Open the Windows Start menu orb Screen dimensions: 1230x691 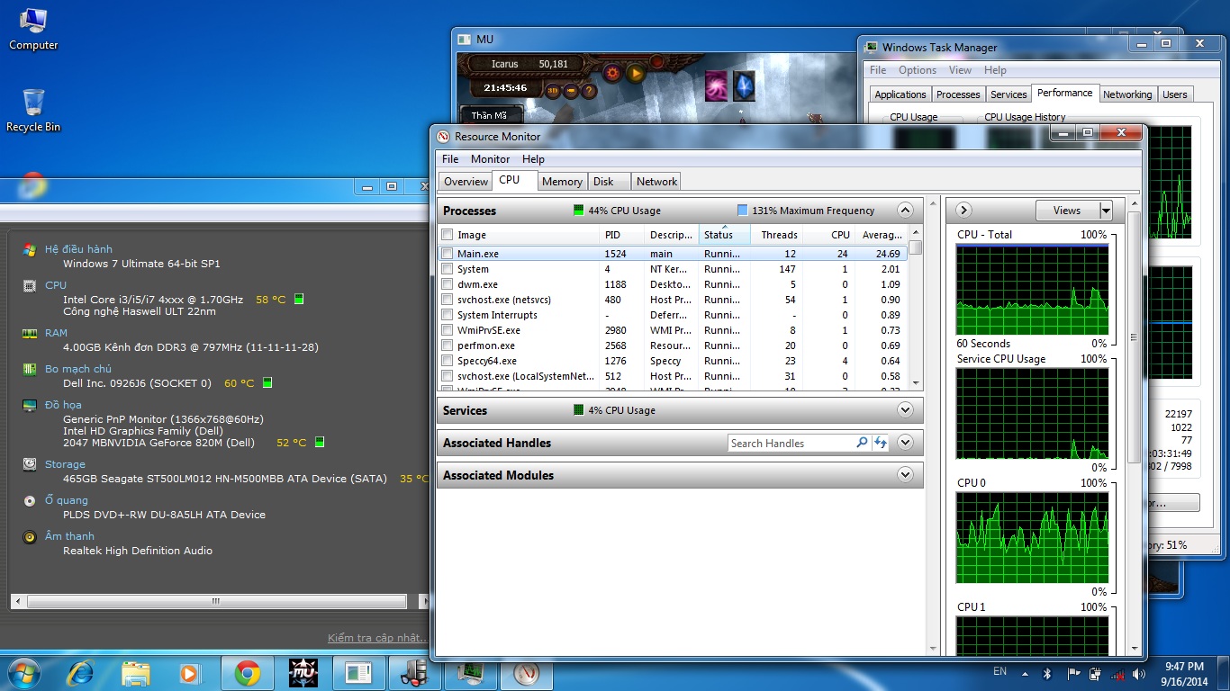click(x=23, y=672)
